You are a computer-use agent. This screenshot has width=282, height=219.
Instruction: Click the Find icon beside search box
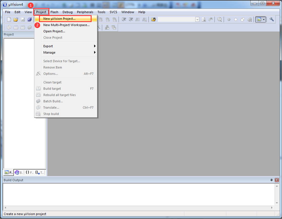pos(204,19)
